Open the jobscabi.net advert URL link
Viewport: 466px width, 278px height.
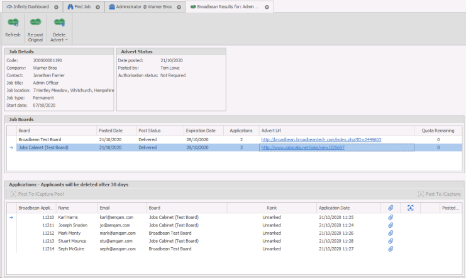[302, 147]
